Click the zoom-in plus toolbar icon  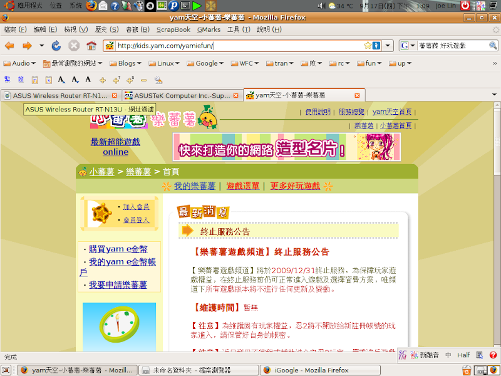pos(103,80)
